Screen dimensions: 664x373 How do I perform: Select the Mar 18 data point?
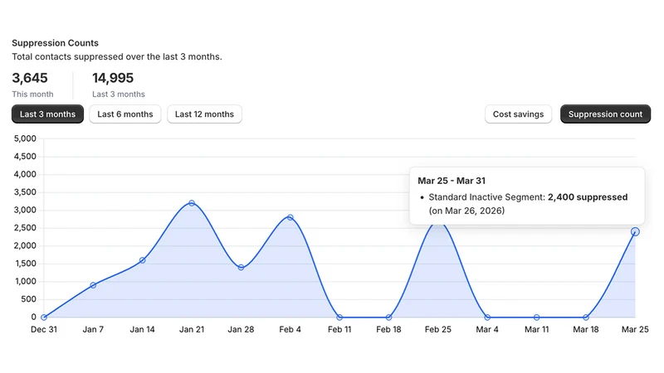[x=586, y=317]
